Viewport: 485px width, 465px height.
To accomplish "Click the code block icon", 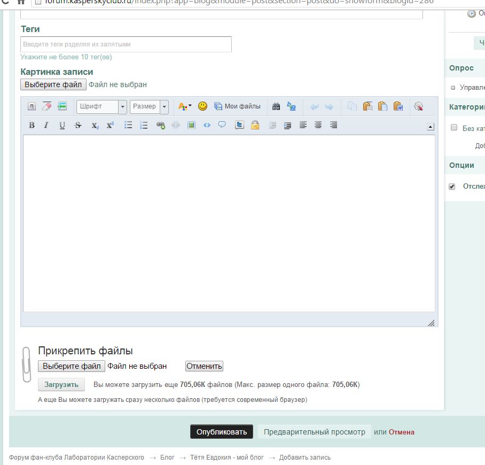I will coord(207,125).
